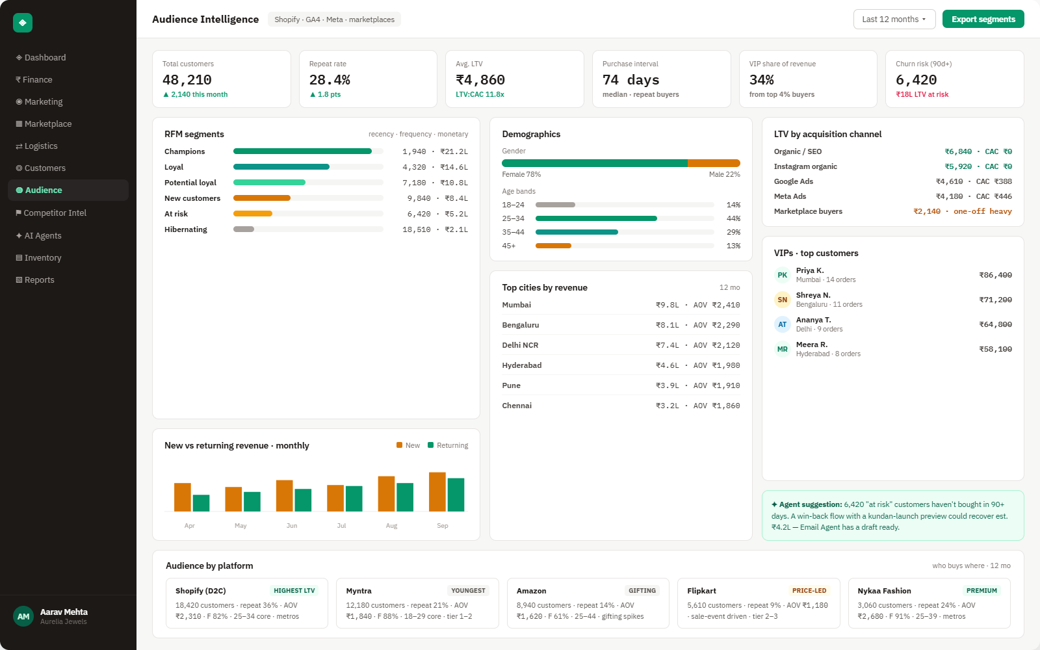Click the MR avatar for Meera R.

click(783, 349)
